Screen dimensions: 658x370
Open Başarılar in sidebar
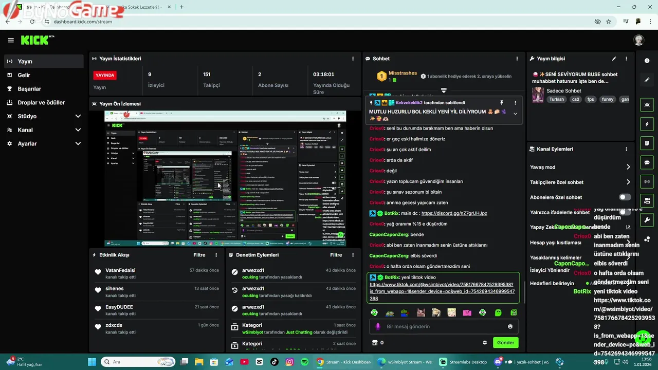click(x=44, y=89)
